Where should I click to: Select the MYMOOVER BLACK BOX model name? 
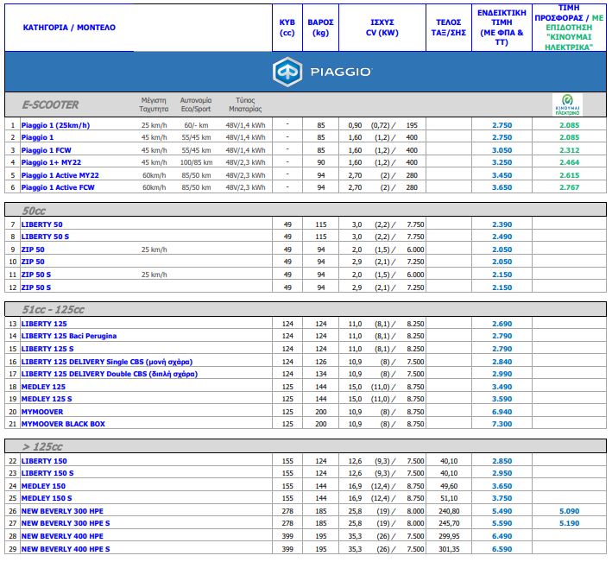pyautogui.click(x=63, y=424)
